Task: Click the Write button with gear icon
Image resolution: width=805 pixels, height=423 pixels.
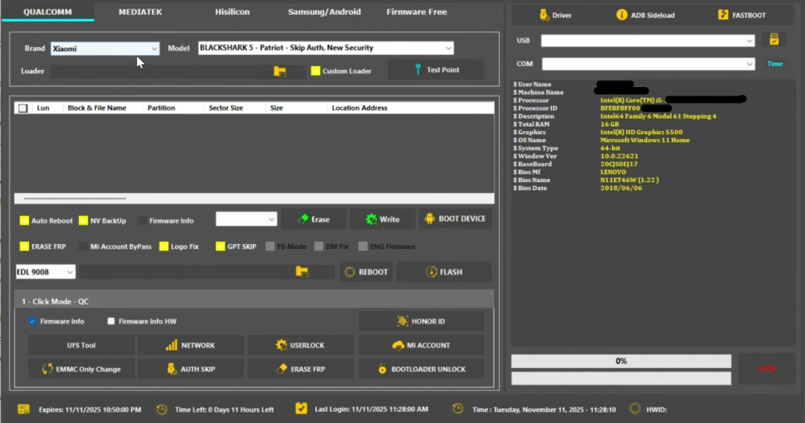Action: (383, 219)
